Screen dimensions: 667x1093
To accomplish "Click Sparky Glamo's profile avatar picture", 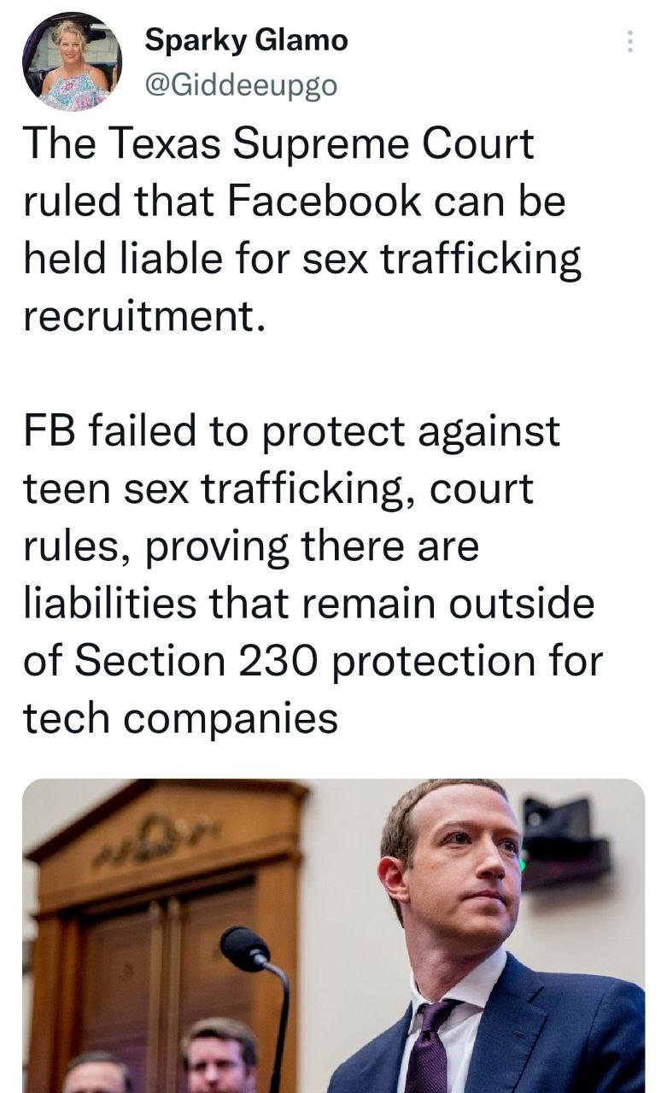I will pyautogui.click(x=72, y=61).
